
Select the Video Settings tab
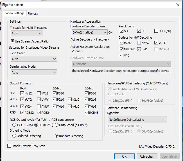pyautogui.click(x=15, y=13)
